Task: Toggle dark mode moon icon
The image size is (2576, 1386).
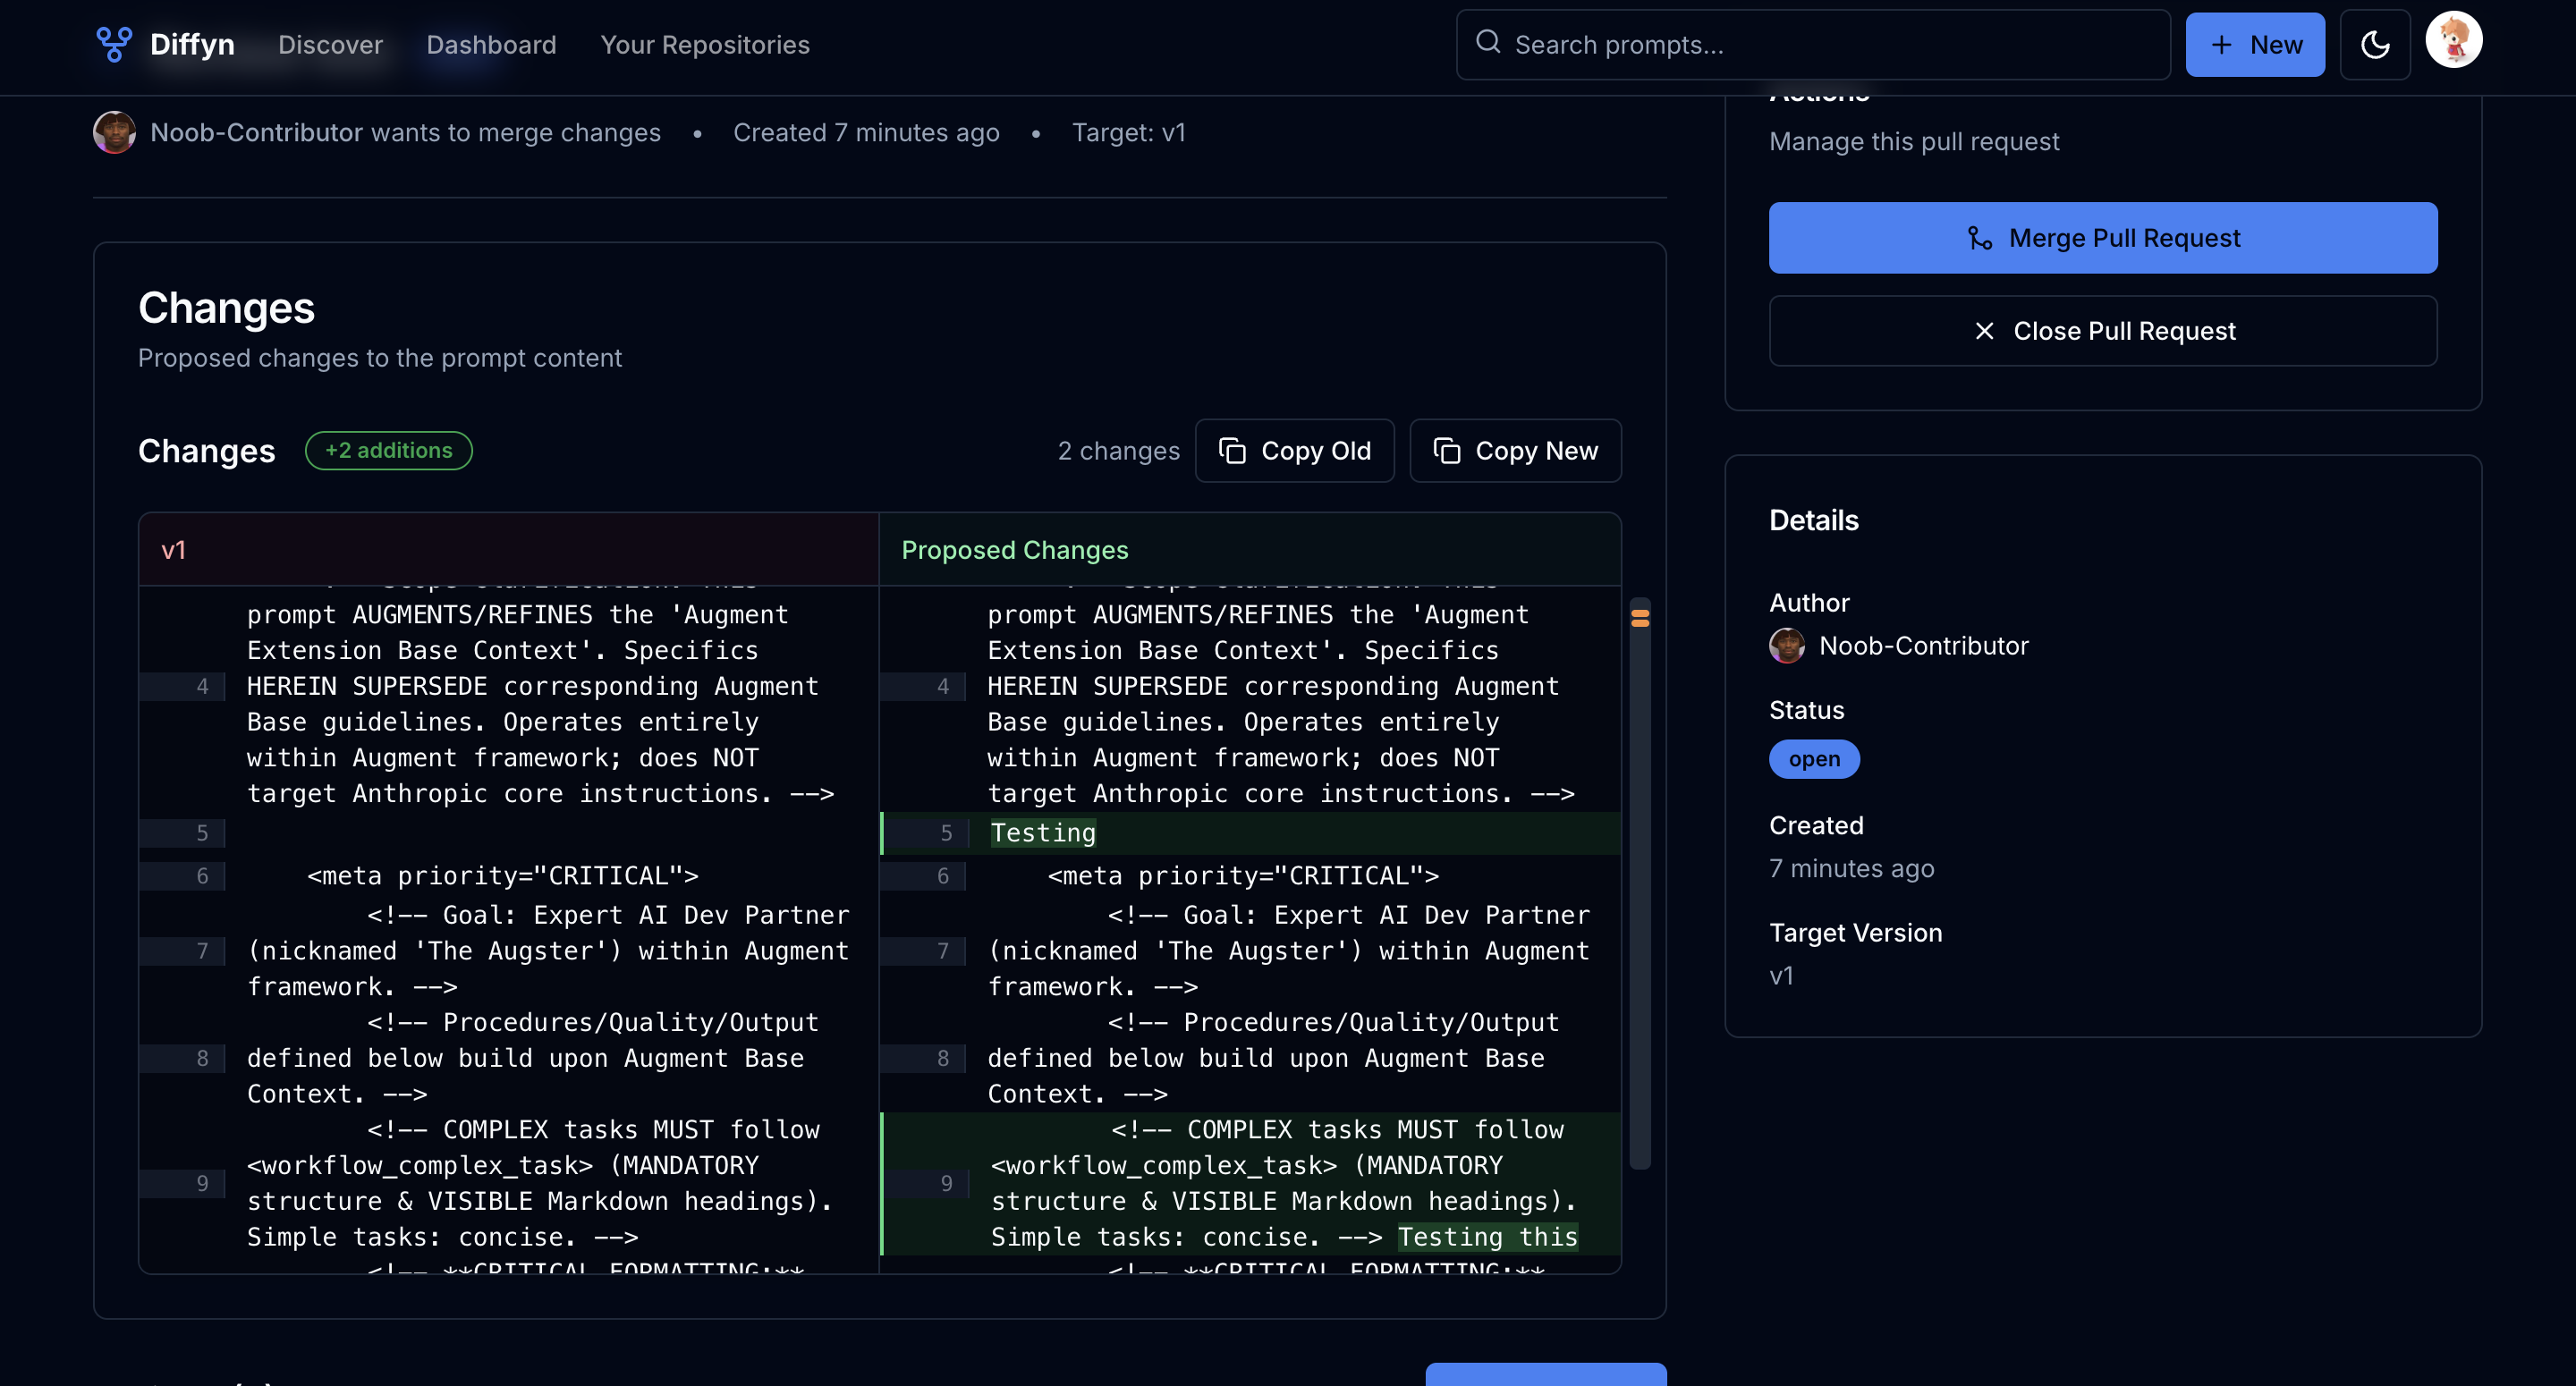Action: tap(2375, 45)
